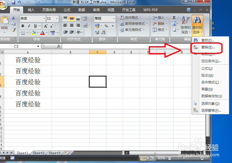This screenshot has height=163, width=232.
Task: Switch to the 页面布局 ribbon tab
Action: pyautogui.click(x=49, y=10)
